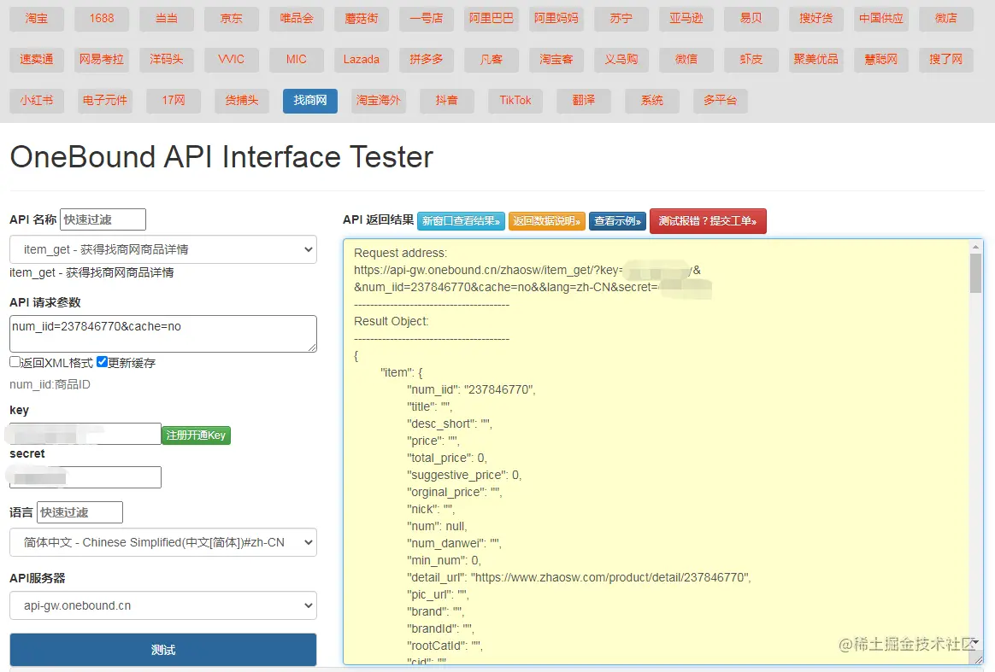Screen dimensions: 995x672
Task: Click the 测试 button
Action: (x=163, y=650)
